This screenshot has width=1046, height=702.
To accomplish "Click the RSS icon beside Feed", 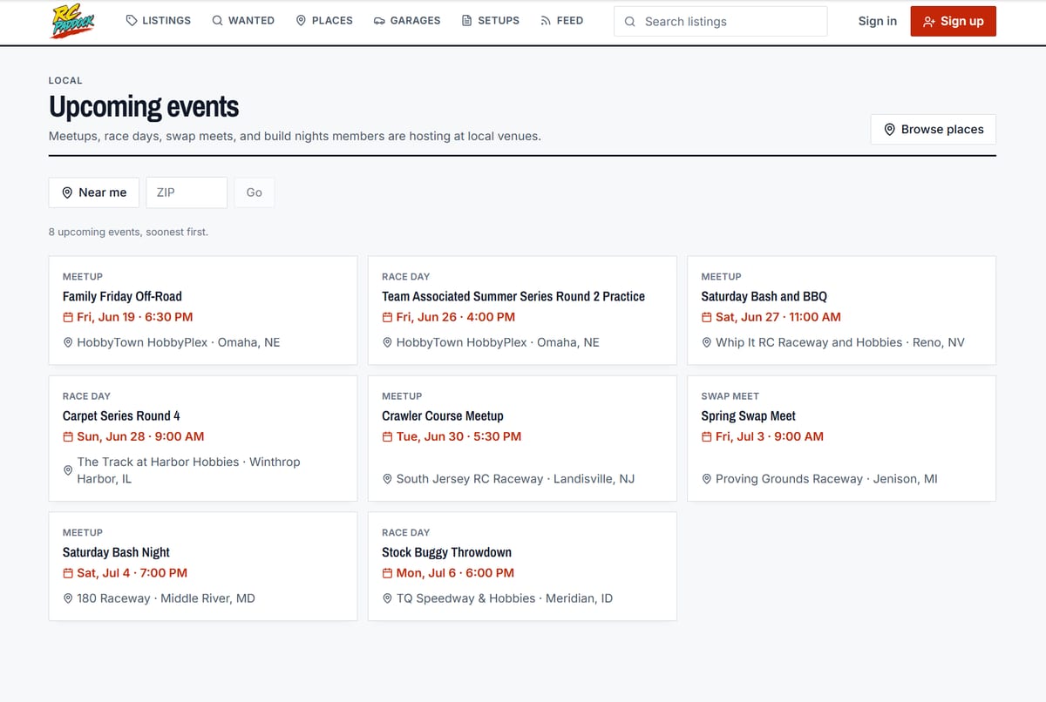I will (546, 20).
